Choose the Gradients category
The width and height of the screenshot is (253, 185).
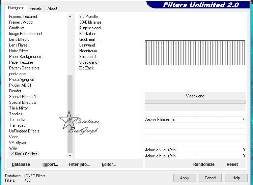(17, 28)
